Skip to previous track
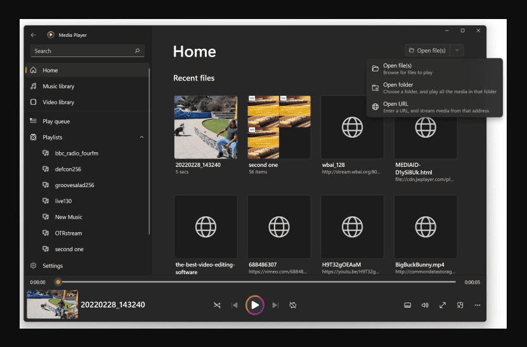Screen dimensions: 527x347 click(x=235, y=305)
